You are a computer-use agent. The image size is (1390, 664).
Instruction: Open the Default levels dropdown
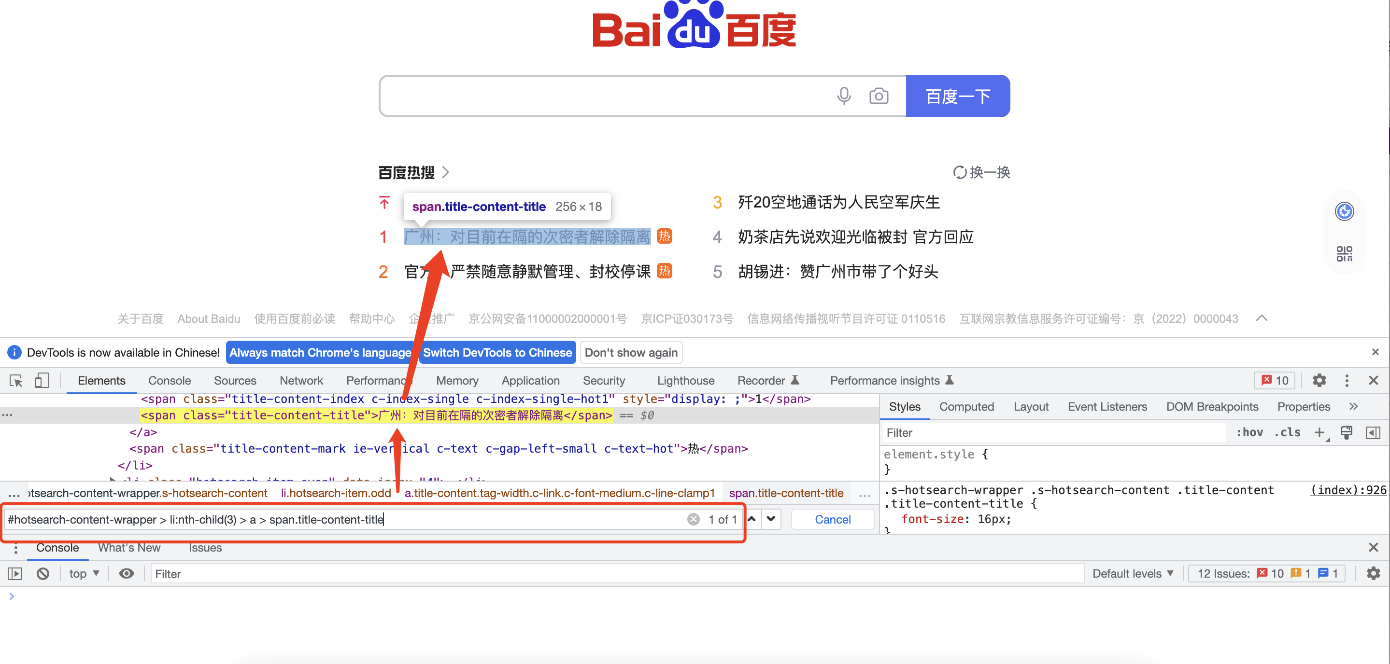[1133, 573]
